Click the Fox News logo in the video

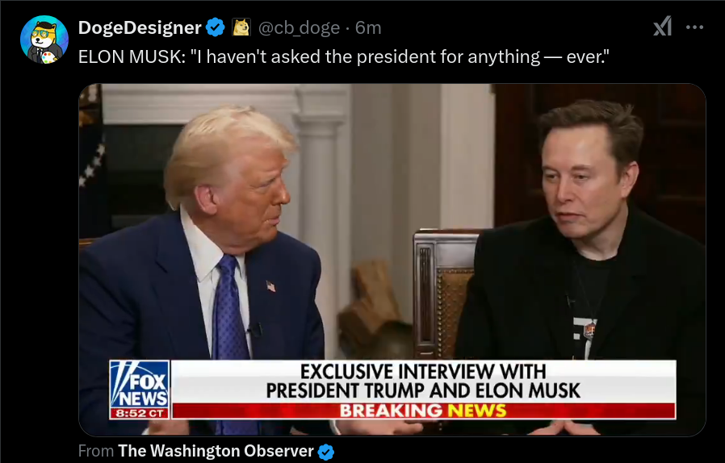(140, 390)
